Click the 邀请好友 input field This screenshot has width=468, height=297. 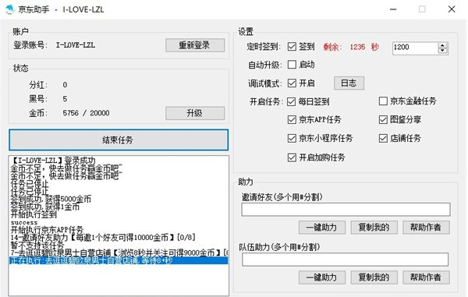pyautogui.click(x=346, y=210)
